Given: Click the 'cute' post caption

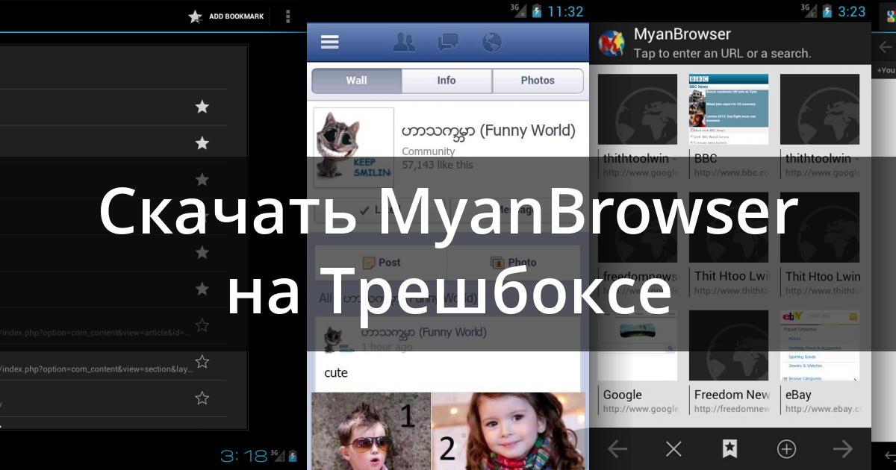Looking at the screenshot, I should [x=336, y=372].
